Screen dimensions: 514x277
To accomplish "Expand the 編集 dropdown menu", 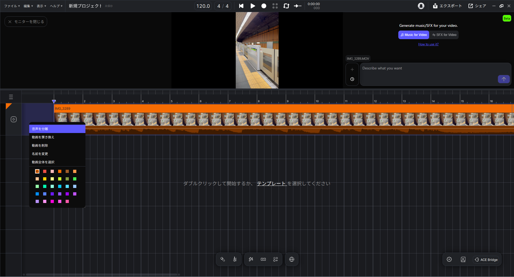I will click(x=28, y=6).
